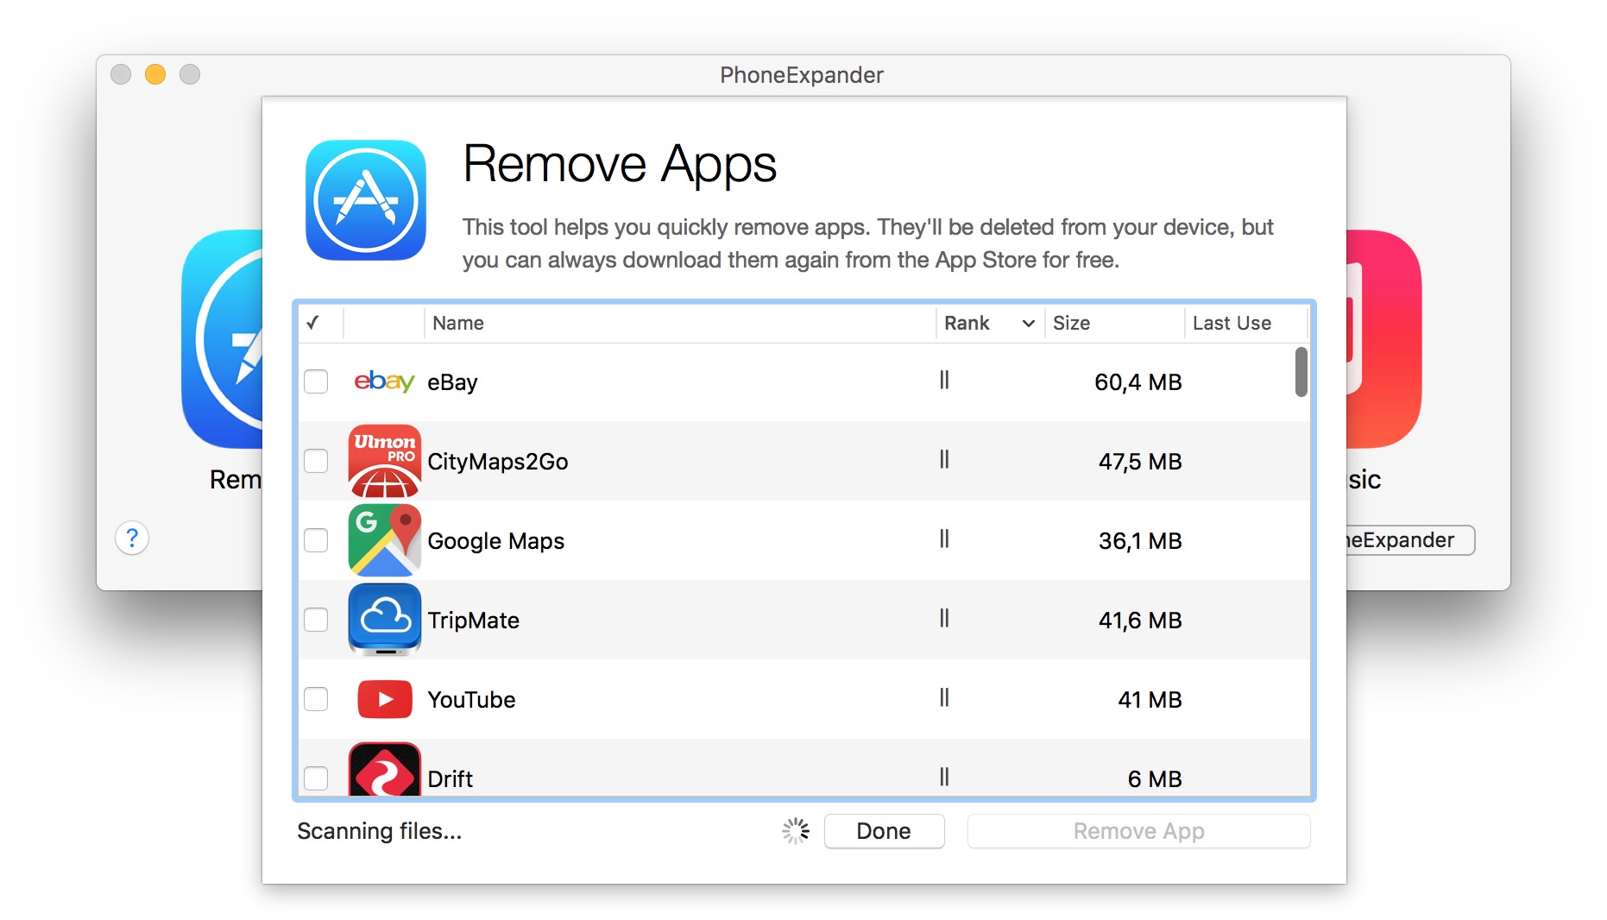Viewport: 1607px width, 920px height.
Task: Click the rank bars for Google Maps
Action: 944,539
